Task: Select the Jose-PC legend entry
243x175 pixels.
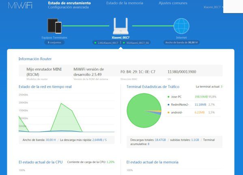Action: 176,97
